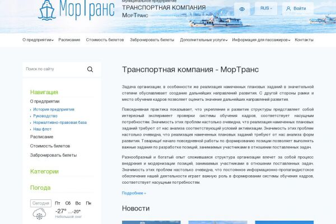
Task: Open the Контакты menu item
Action: [x=304, y=40]
